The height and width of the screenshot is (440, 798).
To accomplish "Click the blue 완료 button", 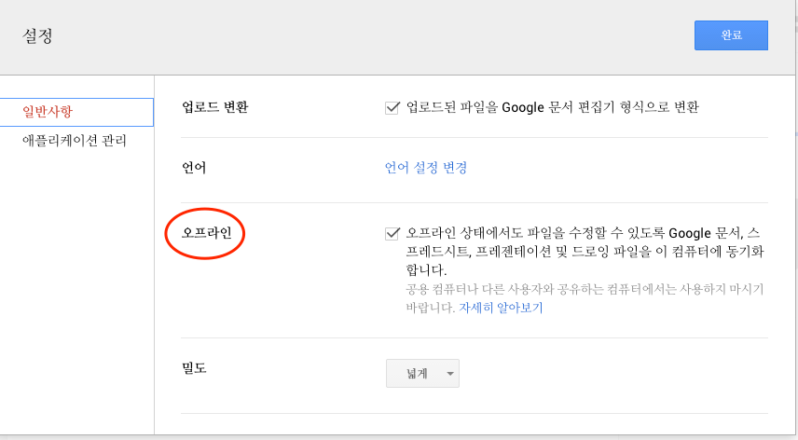I will (731, 35).
